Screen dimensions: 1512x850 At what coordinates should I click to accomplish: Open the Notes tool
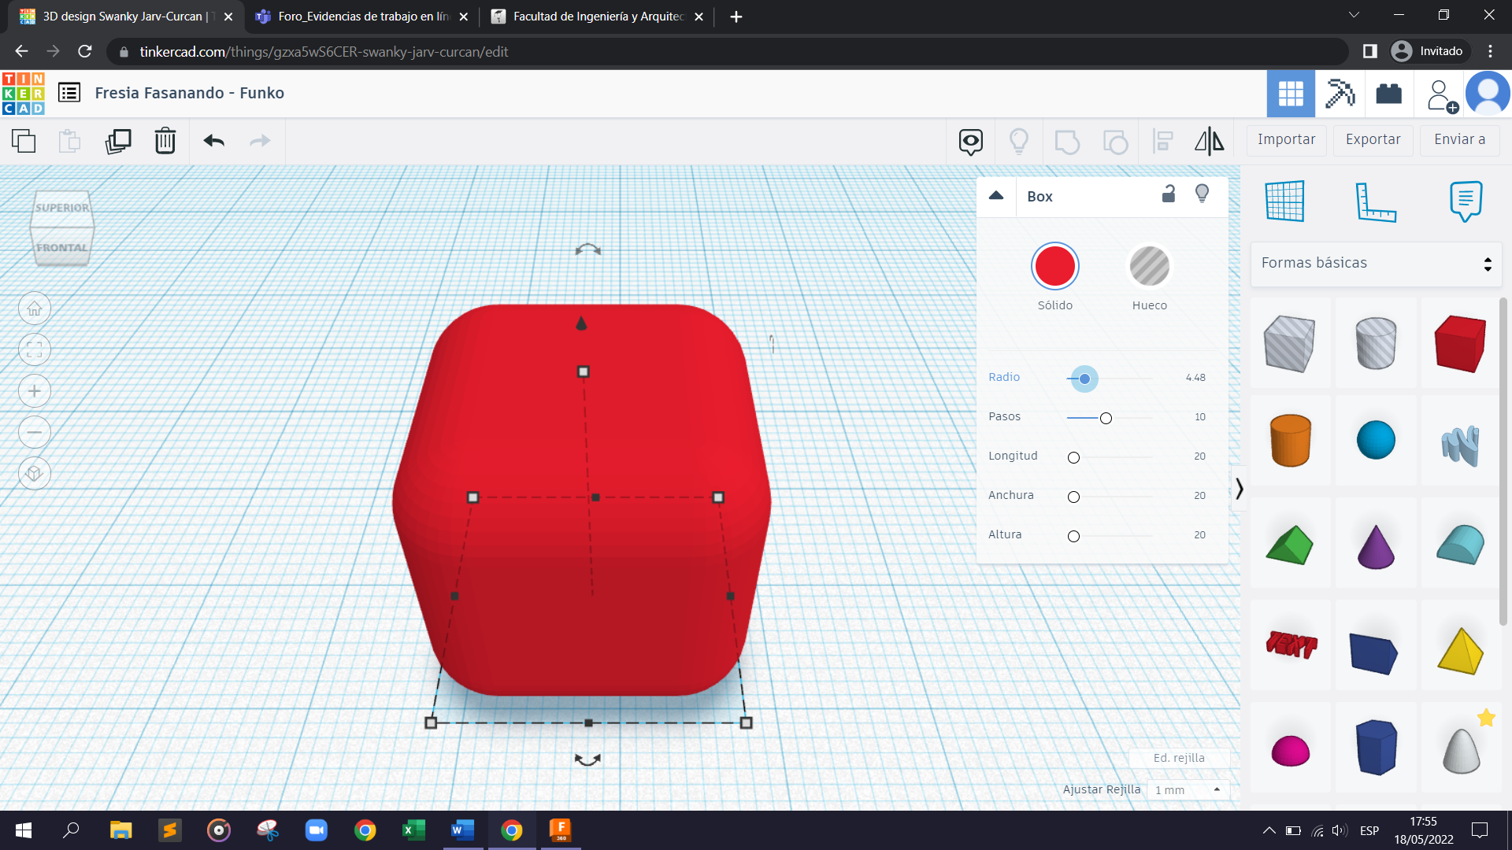pos(1466,201)
